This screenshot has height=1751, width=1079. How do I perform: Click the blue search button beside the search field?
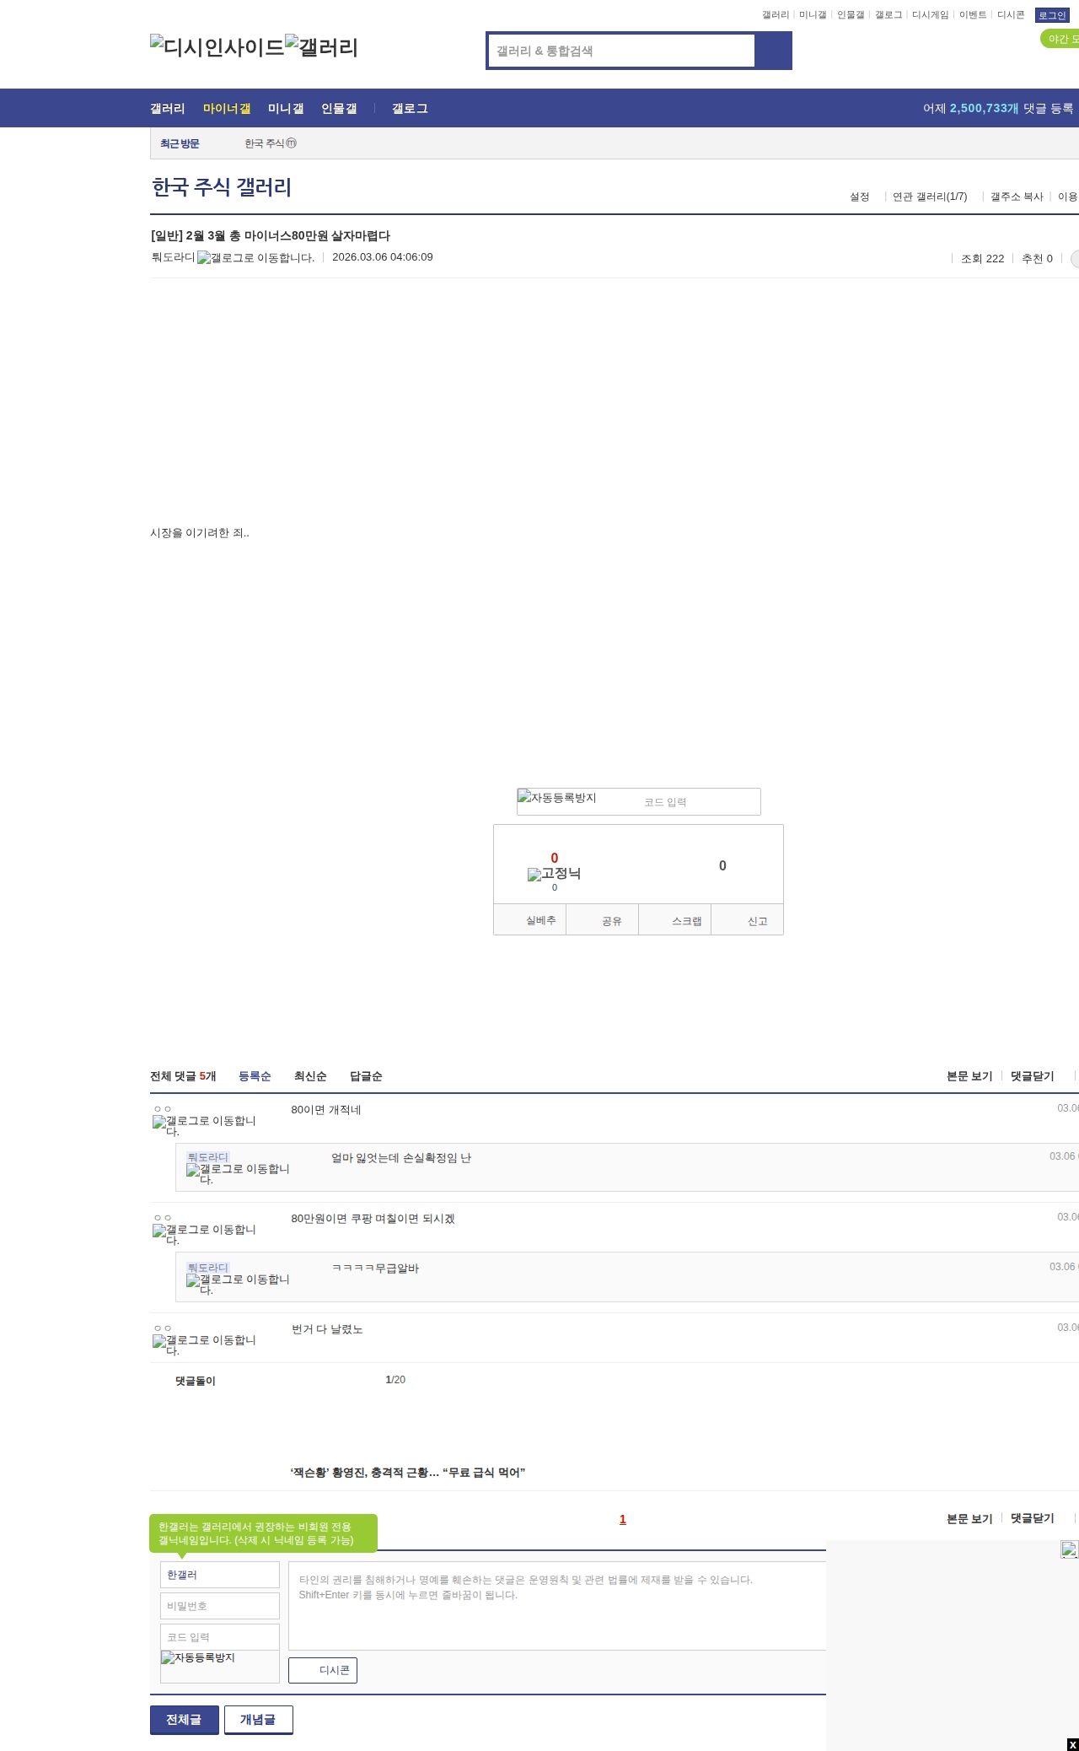tap(773, 51)
